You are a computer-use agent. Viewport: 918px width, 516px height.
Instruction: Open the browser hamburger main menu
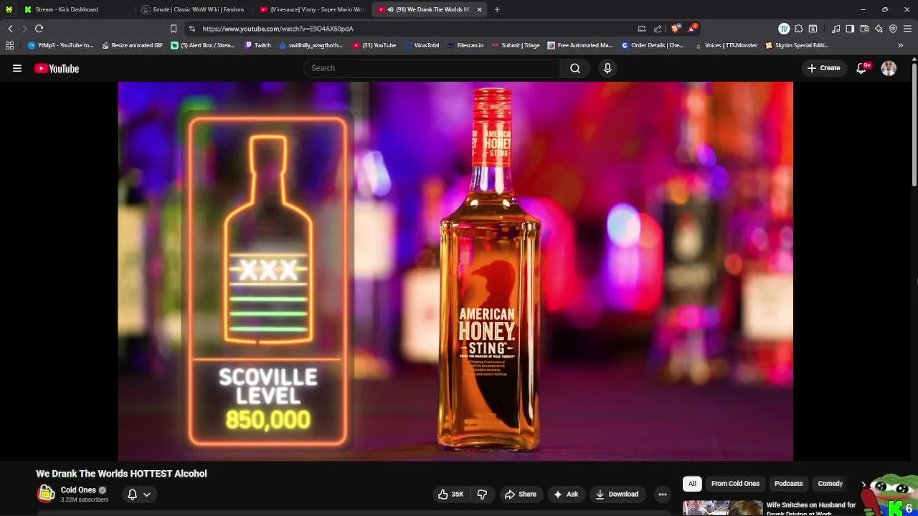[x=907, y=29]
